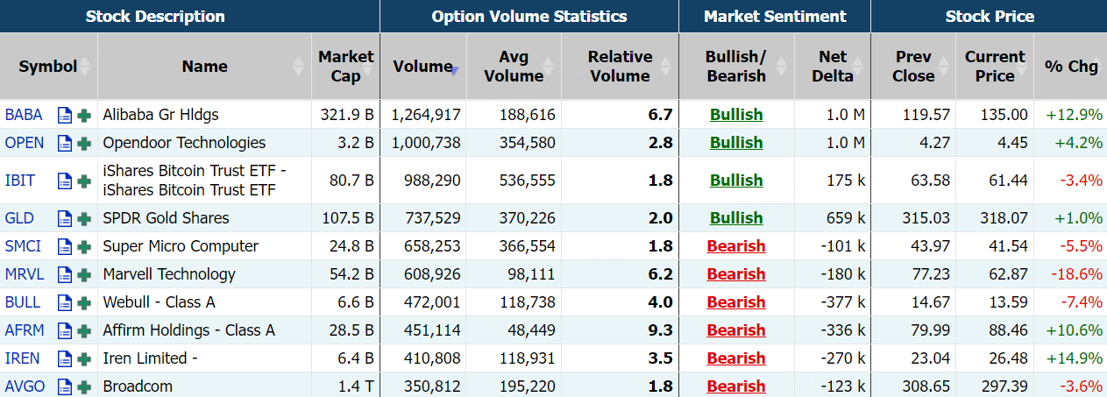
Task: Add IREN using the green plus icon
Action: 84,358
